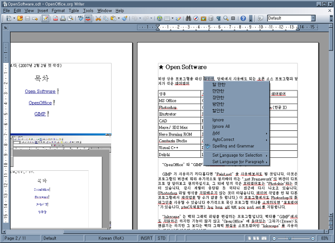335x243 pixels.
Task: Open the File menu
Action: point(6,11)
